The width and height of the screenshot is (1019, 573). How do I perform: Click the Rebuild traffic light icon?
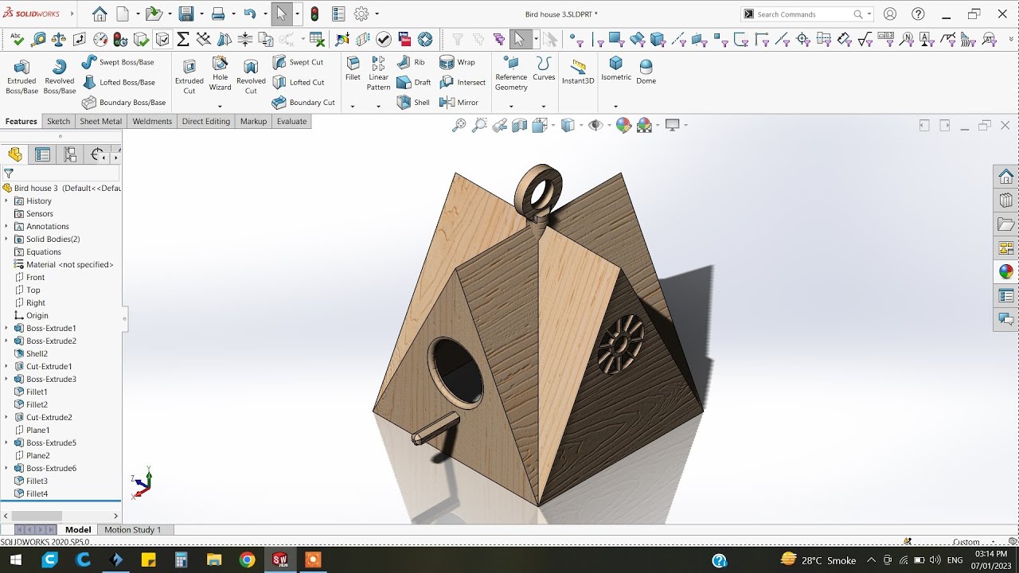click(x=315, y=14)
